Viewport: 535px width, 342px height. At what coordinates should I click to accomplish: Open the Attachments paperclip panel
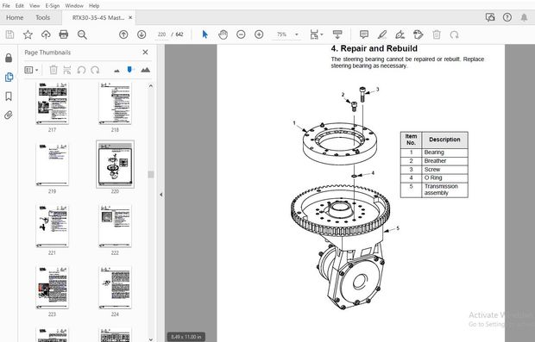pos(9,115)
